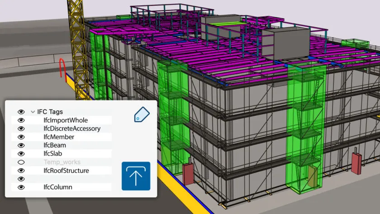
Task: Click the blue upload arrow icon
Action: pyautogui.click(x=136, y=176)
